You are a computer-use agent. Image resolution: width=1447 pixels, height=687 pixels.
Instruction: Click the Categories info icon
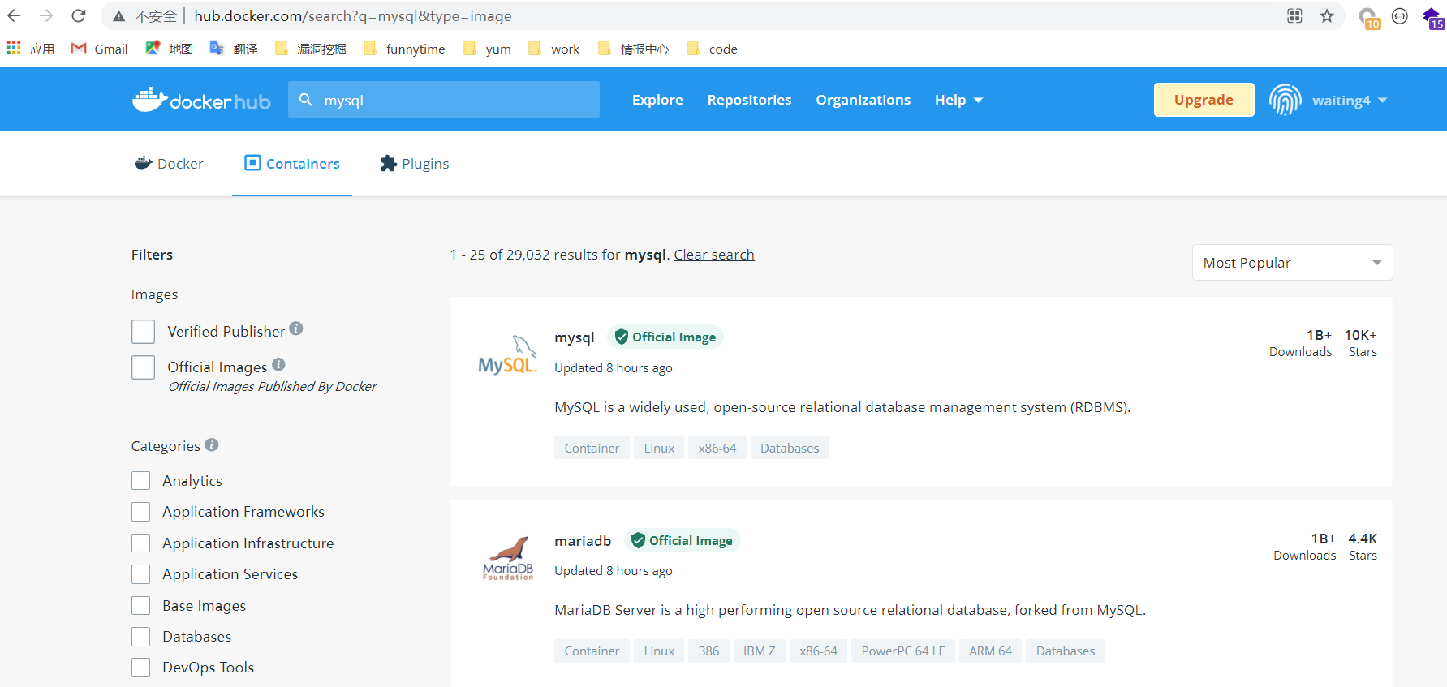[x=212, y=444]
